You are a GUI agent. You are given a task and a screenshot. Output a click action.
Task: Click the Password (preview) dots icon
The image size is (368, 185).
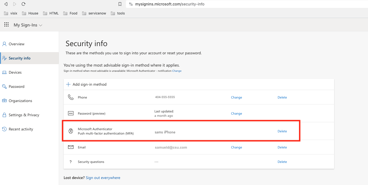[x=71, y=113]
